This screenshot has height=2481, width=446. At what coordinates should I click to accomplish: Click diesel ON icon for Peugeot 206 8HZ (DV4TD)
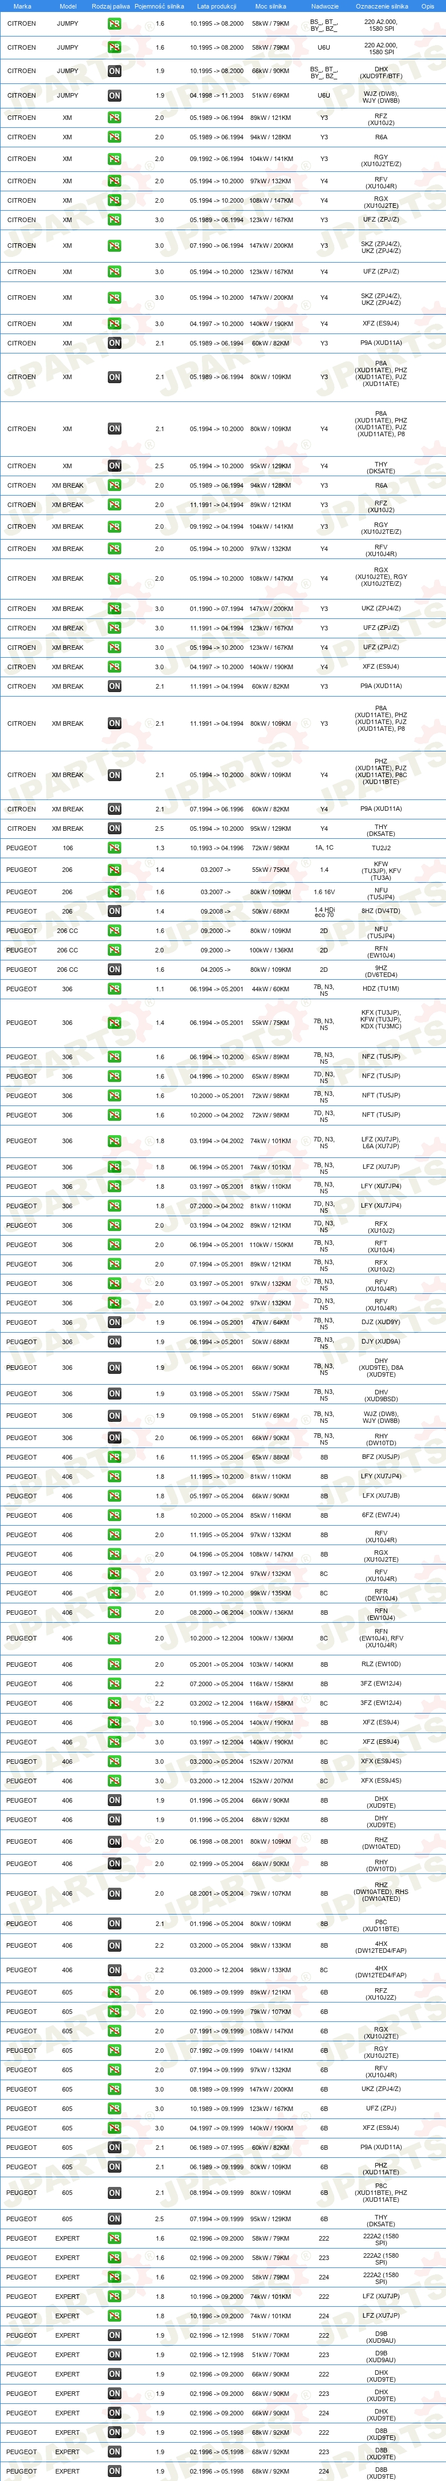tap(115, 911)
